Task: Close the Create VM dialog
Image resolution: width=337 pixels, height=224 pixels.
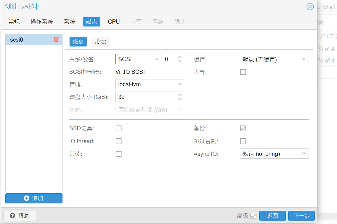Action: [310, 7]
